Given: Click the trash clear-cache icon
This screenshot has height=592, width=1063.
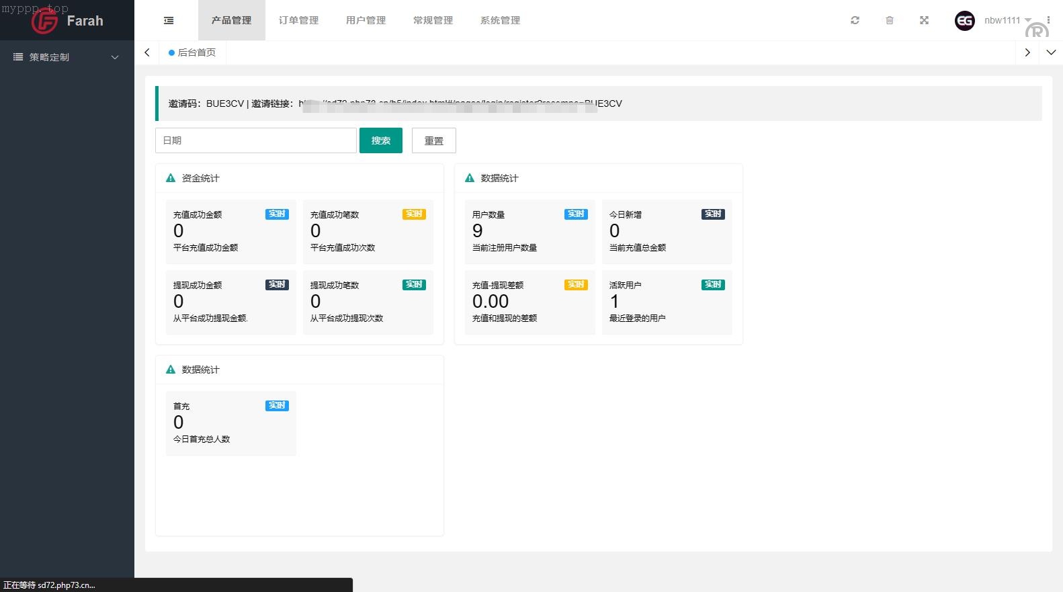Looking at the screenshot, I should (x=890, y=20).
